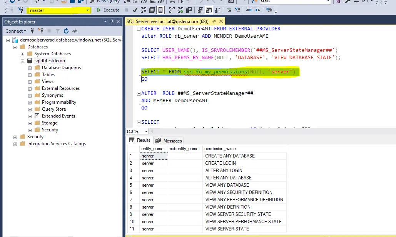Expand Integration Services Catalogs

click(x=15, y=144)
